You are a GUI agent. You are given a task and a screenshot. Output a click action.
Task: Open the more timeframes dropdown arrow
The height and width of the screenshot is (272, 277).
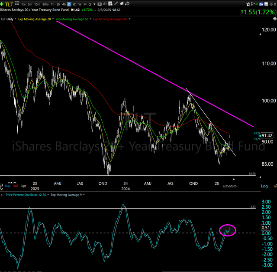point(94,4)
